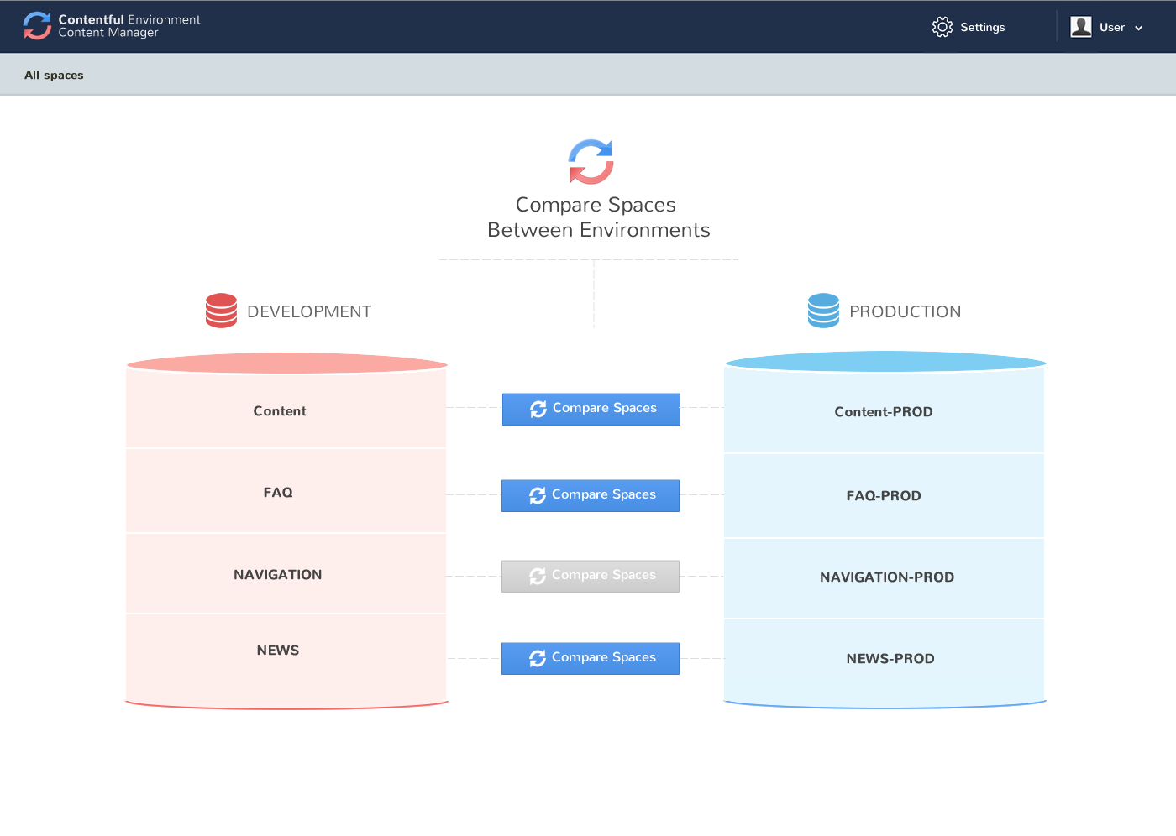Choose the NAVIGATION development space
The width and height of the screenshot is (1176, 836).
278,574
